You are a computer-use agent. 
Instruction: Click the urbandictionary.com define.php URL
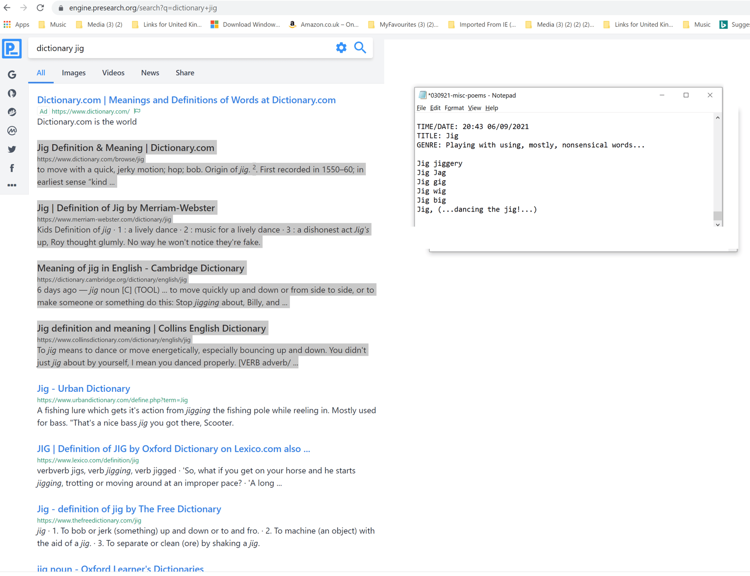point(112,400)
